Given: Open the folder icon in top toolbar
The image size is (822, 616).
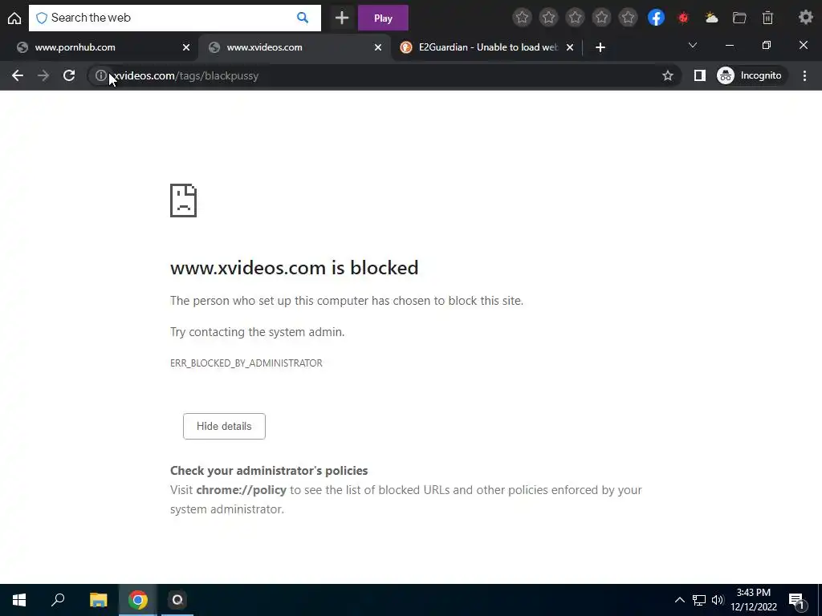Looking at the screenshot, I should tap(739, 18).
